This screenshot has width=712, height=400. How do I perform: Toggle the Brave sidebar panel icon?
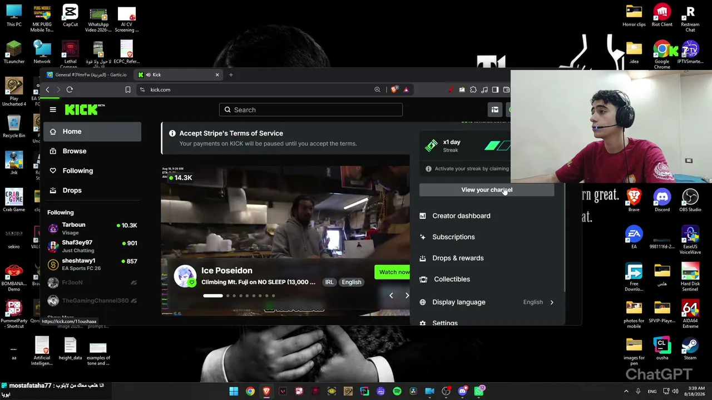[x=495, y=89]
